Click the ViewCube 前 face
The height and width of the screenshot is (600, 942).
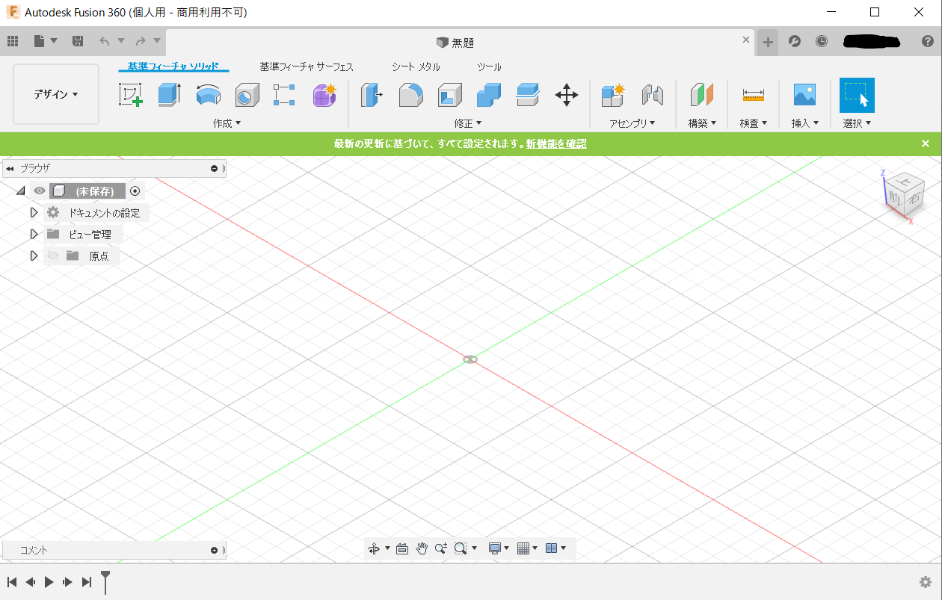[x=894, y=198]
